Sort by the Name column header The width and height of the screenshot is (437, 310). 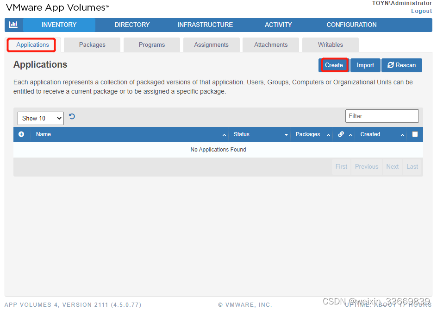130,134
